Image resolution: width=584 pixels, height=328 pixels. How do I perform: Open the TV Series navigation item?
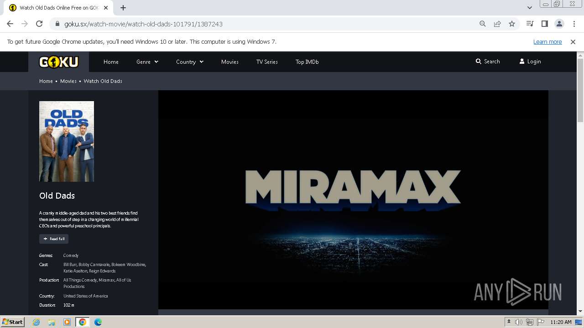click(x=267, y=61)
